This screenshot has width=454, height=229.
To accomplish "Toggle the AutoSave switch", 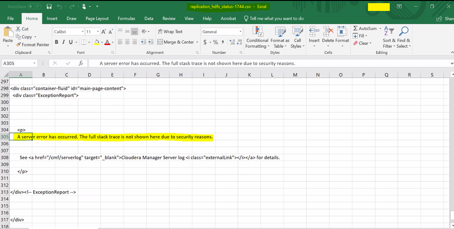I will (35, 7).
